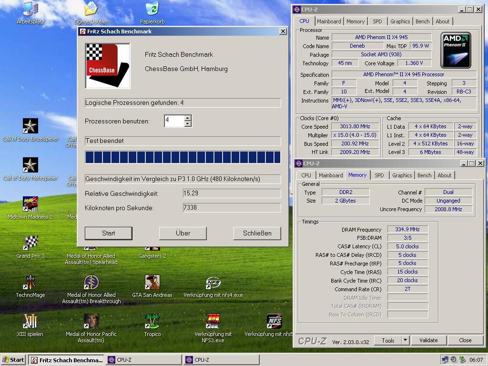Select the Gangsters 2 desktop shortcut

click(152, 256)
